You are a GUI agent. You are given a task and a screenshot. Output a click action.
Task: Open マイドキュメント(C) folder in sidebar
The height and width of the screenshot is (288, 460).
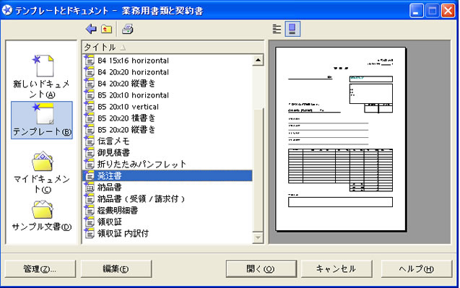click(42, 173)
